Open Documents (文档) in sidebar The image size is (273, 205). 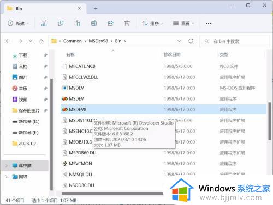pyautogui.click(x=23, y=66)
